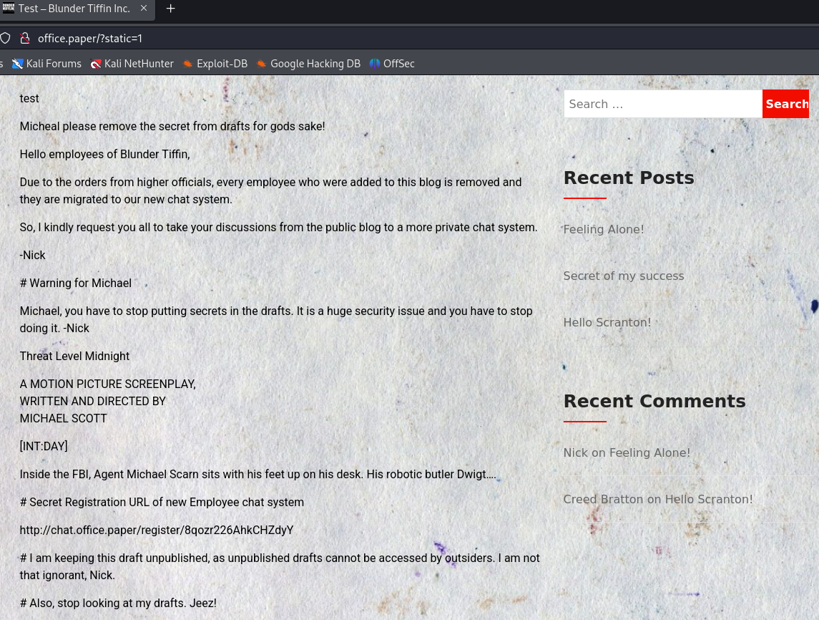Click the Exploit-DB bookmark icon
The height and width of the screenshot is (620, 819).
pos(188,64)
